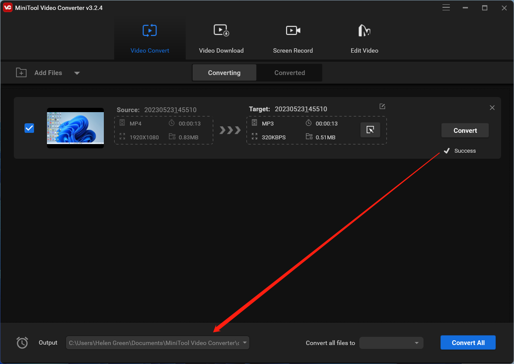Remove the 20230523145510 file from the list
This screenshot has width=514, height=364.
tap(492, 107)
